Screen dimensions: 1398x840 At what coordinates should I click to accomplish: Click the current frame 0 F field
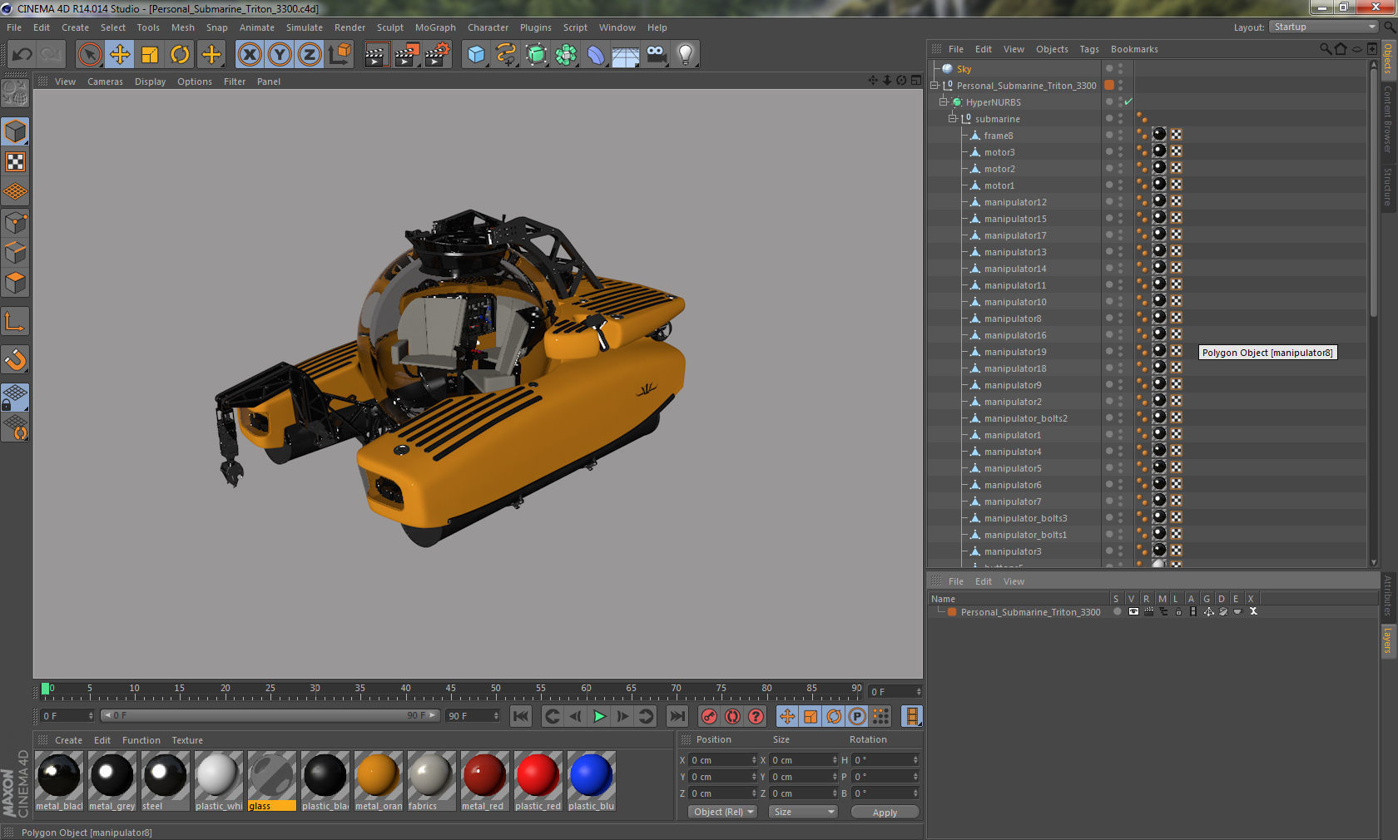(68, 716)
